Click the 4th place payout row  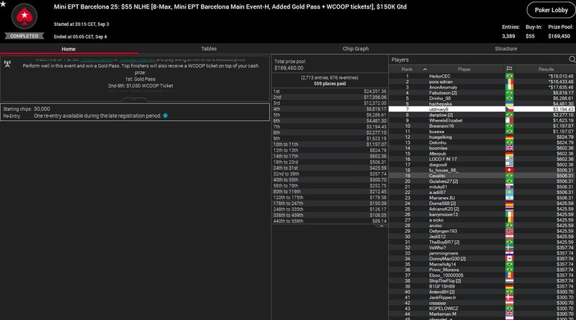(330, 109)
